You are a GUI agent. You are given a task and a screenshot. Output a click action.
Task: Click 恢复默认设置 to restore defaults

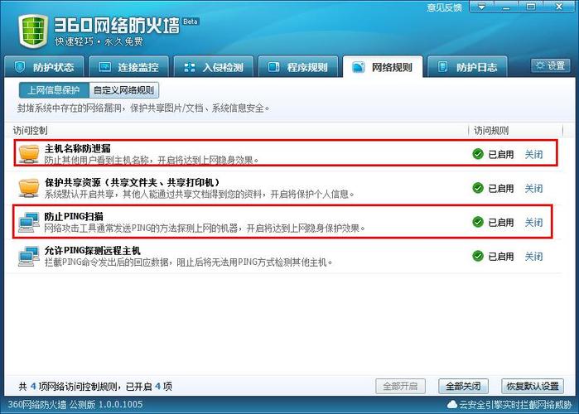tap(533, 386)
